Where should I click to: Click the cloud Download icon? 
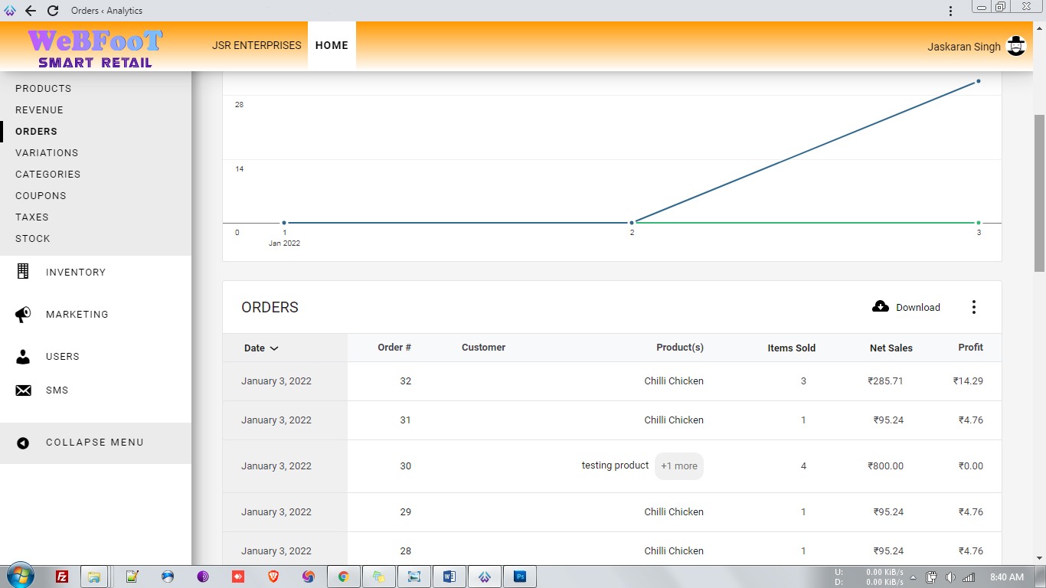tap(881, 307)
